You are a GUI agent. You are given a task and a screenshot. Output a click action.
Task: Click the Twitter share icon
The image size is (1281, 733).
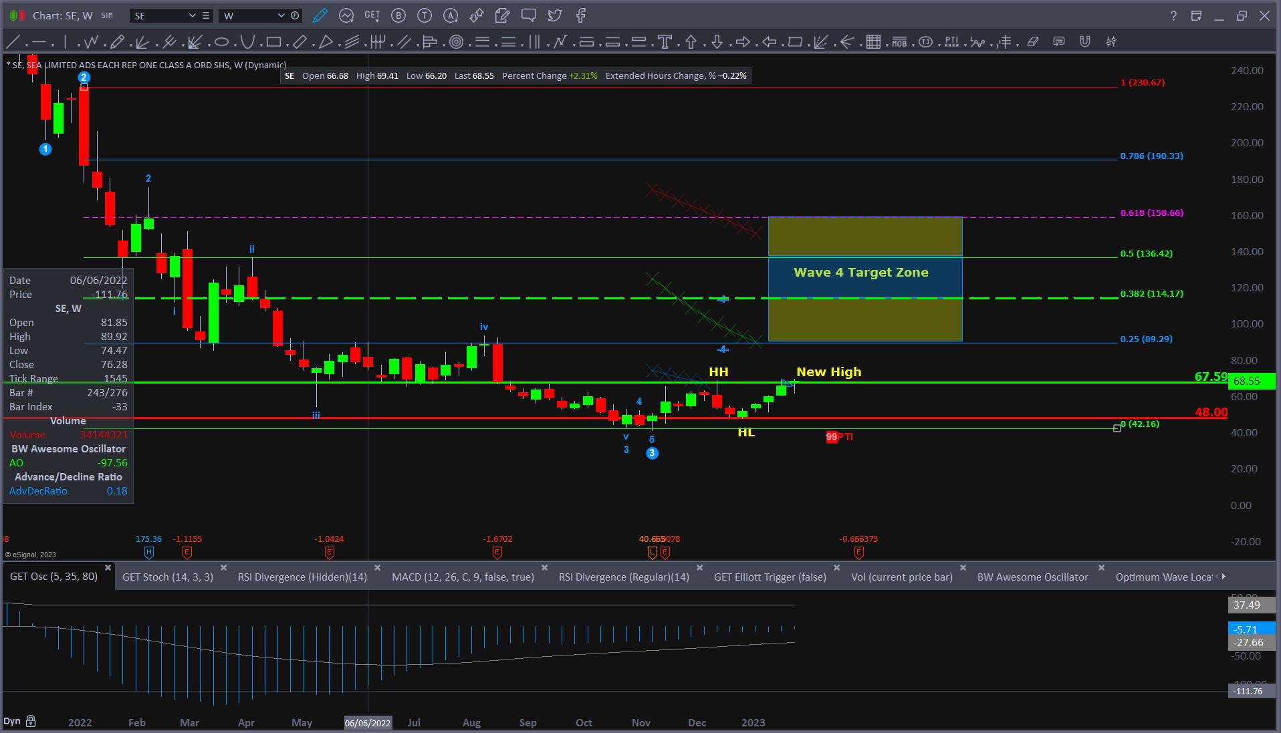[554, 15]
